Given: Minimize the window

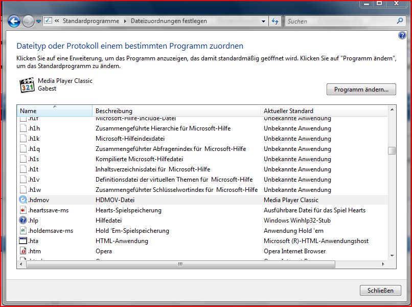Looking at the screenshot, I should pos(367,4).
